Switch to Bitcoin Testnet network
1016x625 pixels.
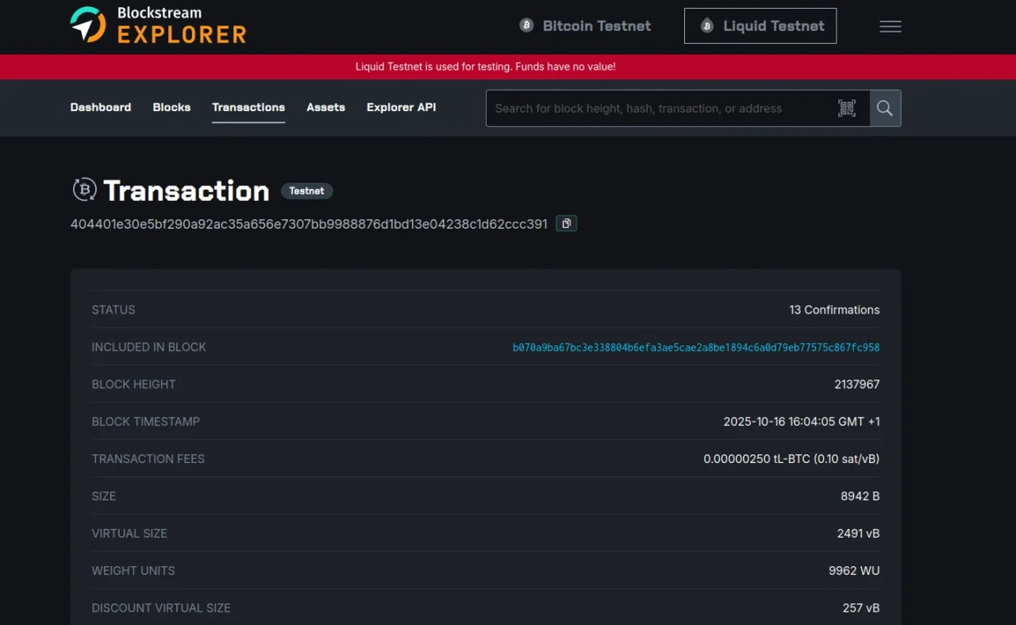[x=585, y=25]
